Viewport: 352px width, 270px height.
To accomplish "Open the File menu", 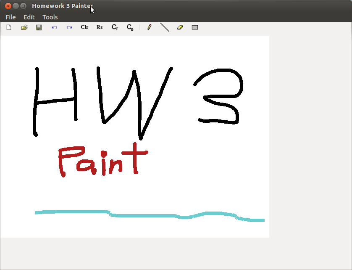I will click(11, 17).
